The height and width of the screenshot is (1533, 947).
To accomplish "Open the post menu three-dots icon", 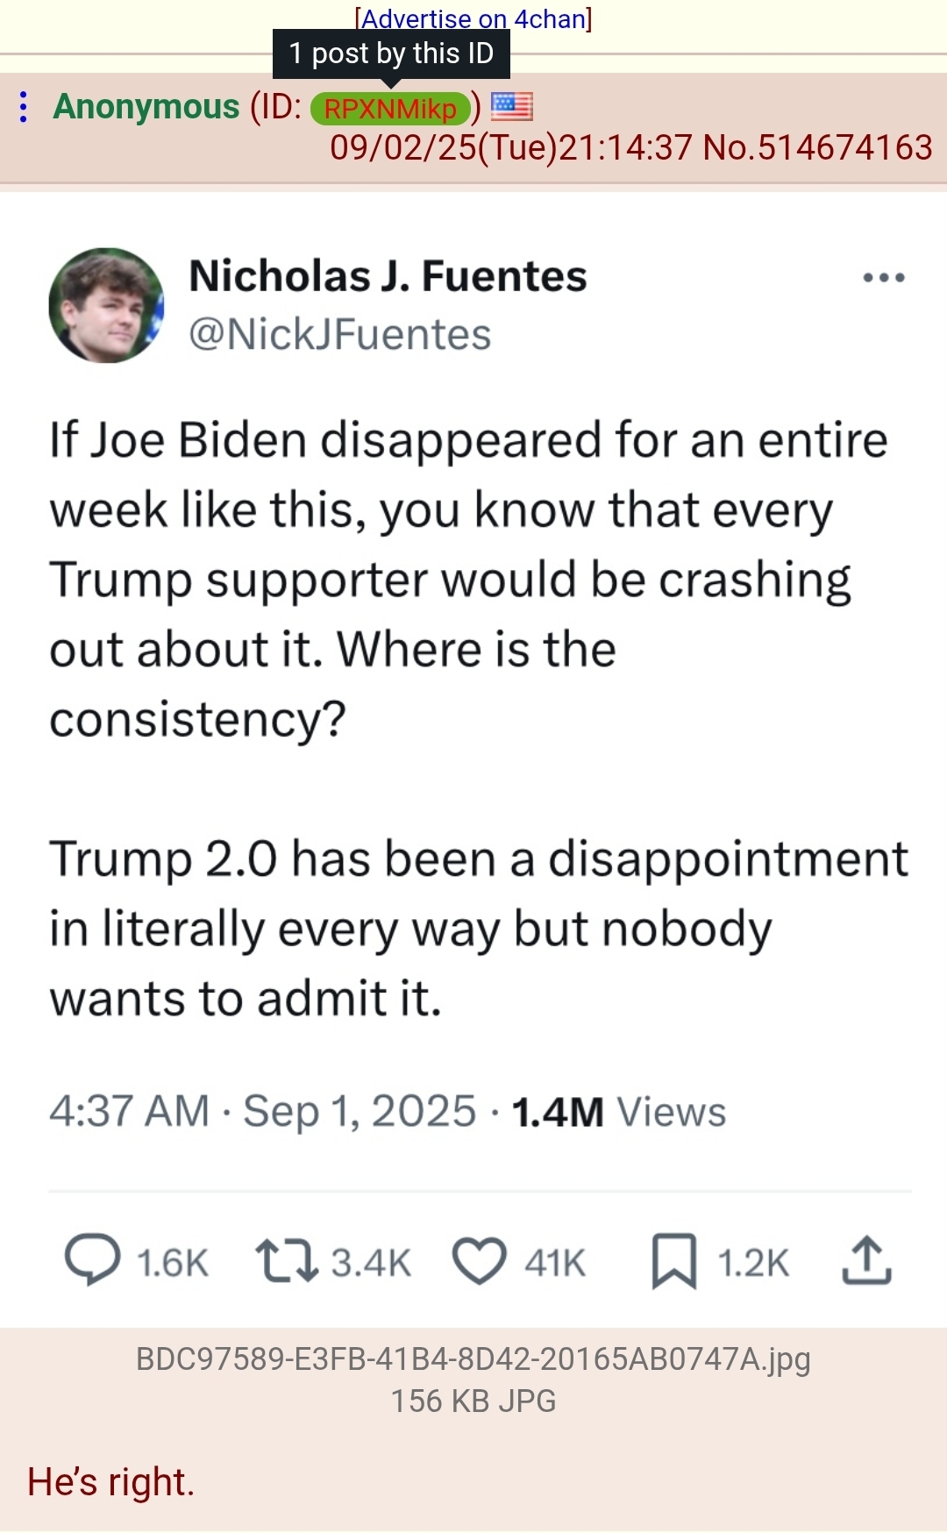I will tap(24, 107).
